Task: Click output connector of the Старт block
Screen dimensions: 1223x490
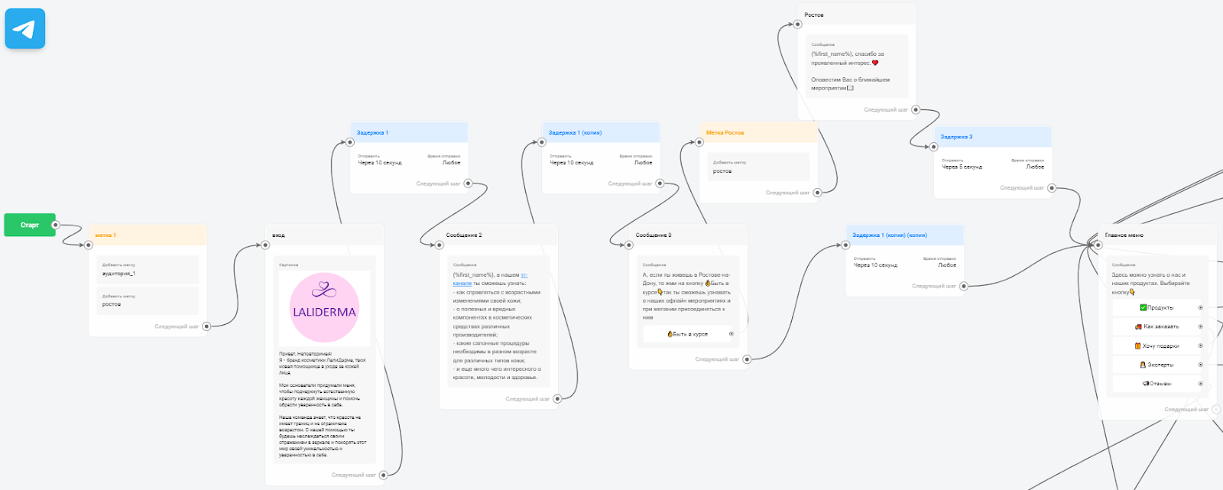Action: tap(55, 225)
